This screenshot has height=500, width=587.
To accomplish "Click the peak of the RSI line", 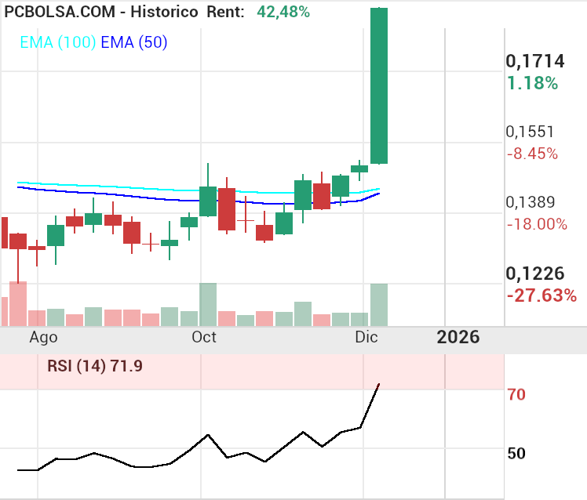I will point(379,384).
